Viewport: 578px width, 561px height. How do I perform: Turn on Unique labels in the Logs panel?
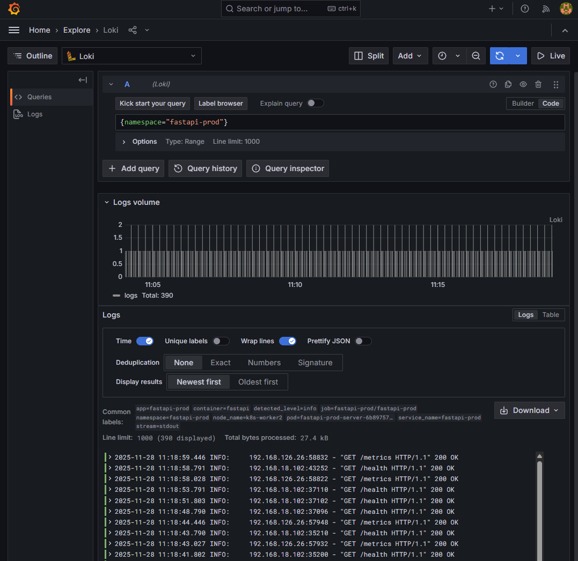(221, 341)
